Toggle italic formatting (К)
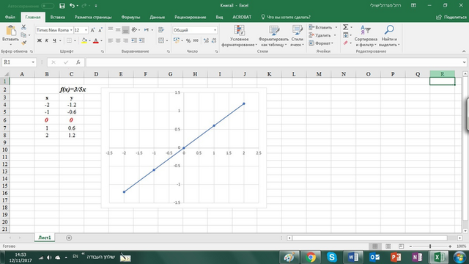Viewport: 469px width, 264px height. pos(47,40)
